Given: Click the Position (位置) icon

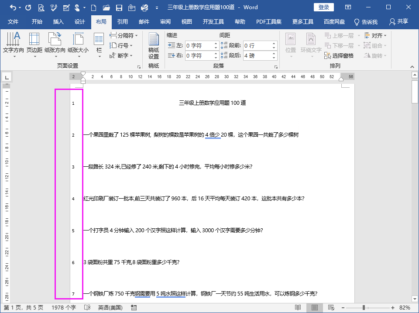Looking at the screenshot, I should pos(291,45).
